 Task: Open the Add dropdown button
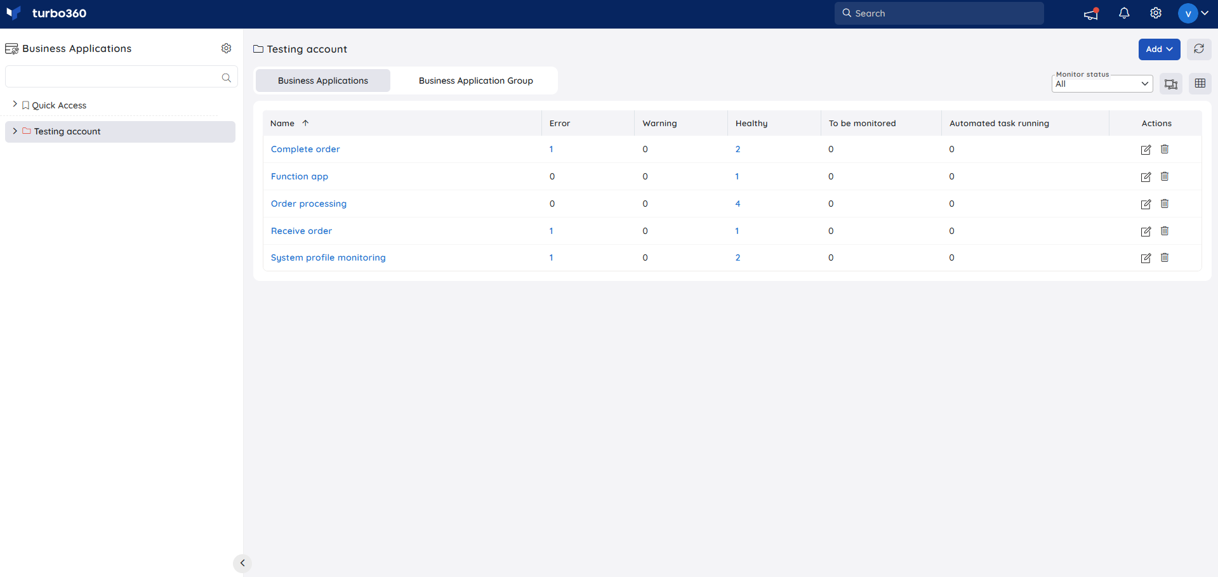point(1159,49)
